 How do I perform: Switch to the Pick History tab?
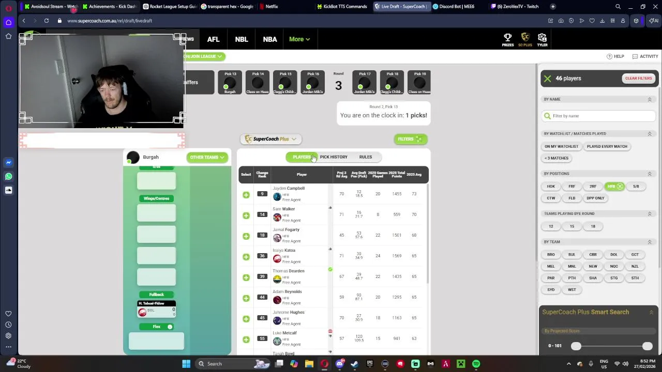click(x=334, y=157)
